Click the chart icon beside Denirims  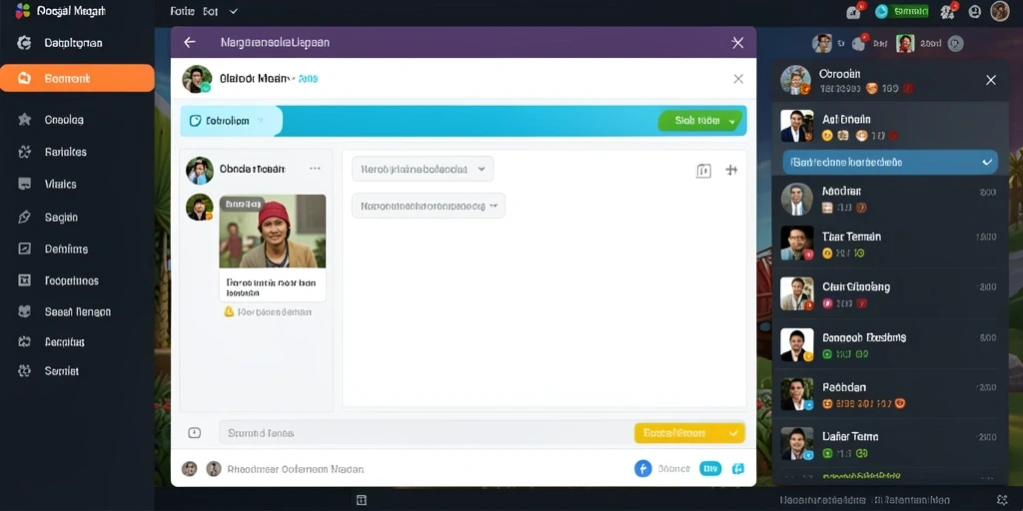pos(24,249)
